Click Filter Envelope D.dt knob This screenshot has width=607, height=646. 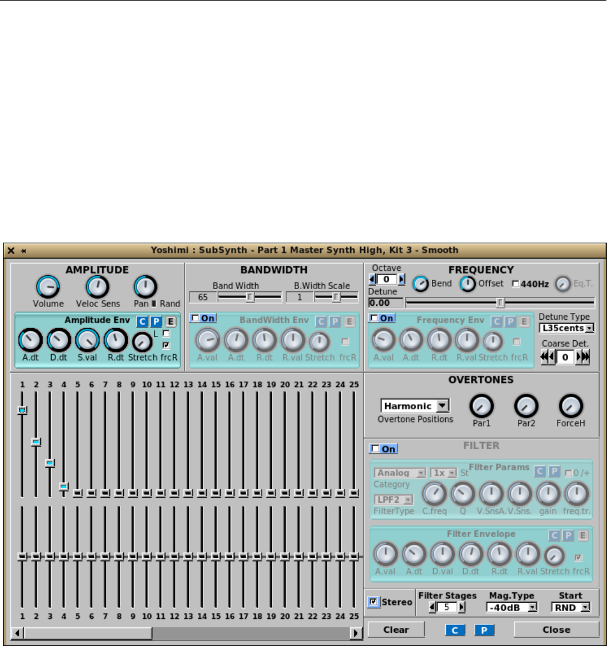470,554
